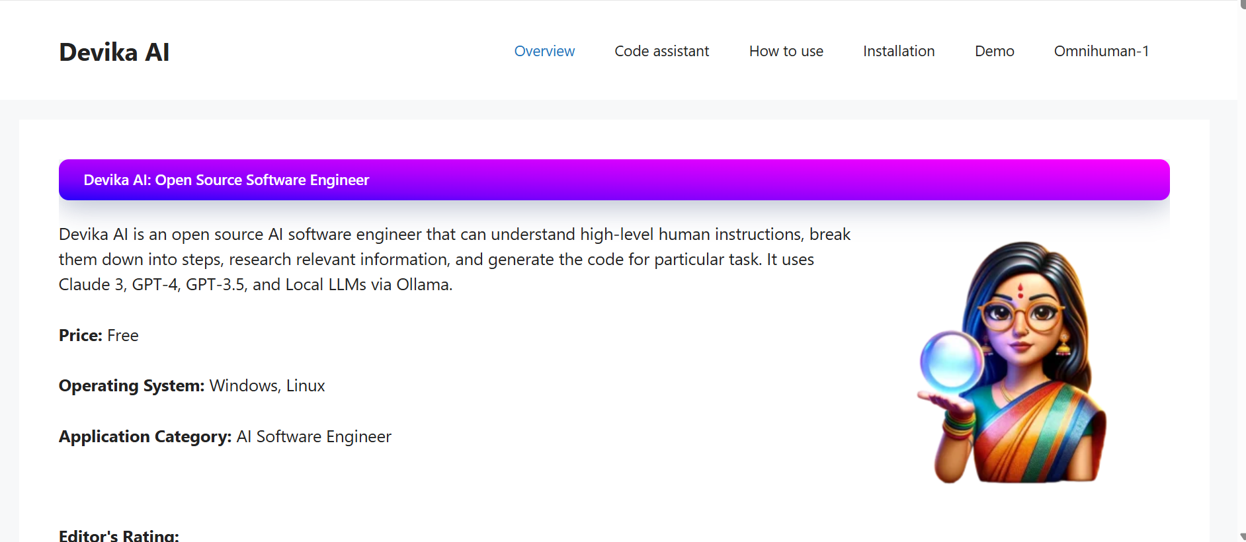Click the glowing orb in Devika's hand
The height and width of the screenshot is (542, 1246).
click(x=952, y=362)
